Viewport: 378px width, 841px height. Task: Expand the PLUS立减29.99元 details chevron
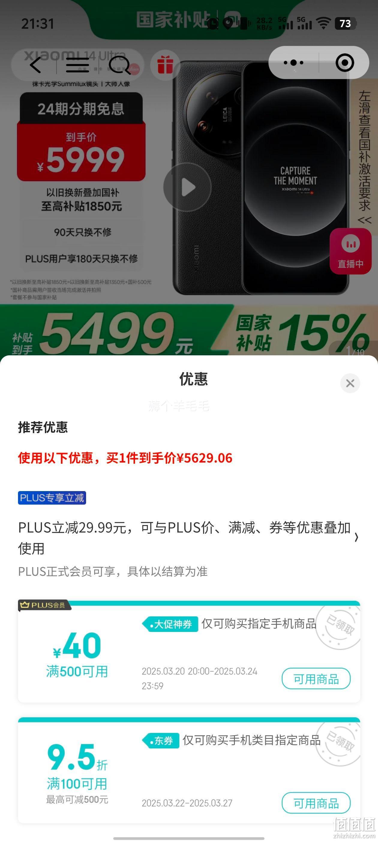click(356, 537)
